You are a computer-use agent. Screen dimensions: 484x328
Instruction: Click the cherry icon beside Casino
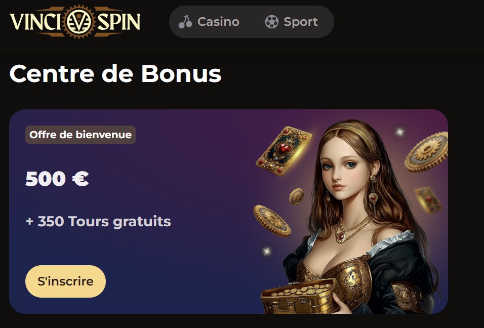(x=185, y=22)
